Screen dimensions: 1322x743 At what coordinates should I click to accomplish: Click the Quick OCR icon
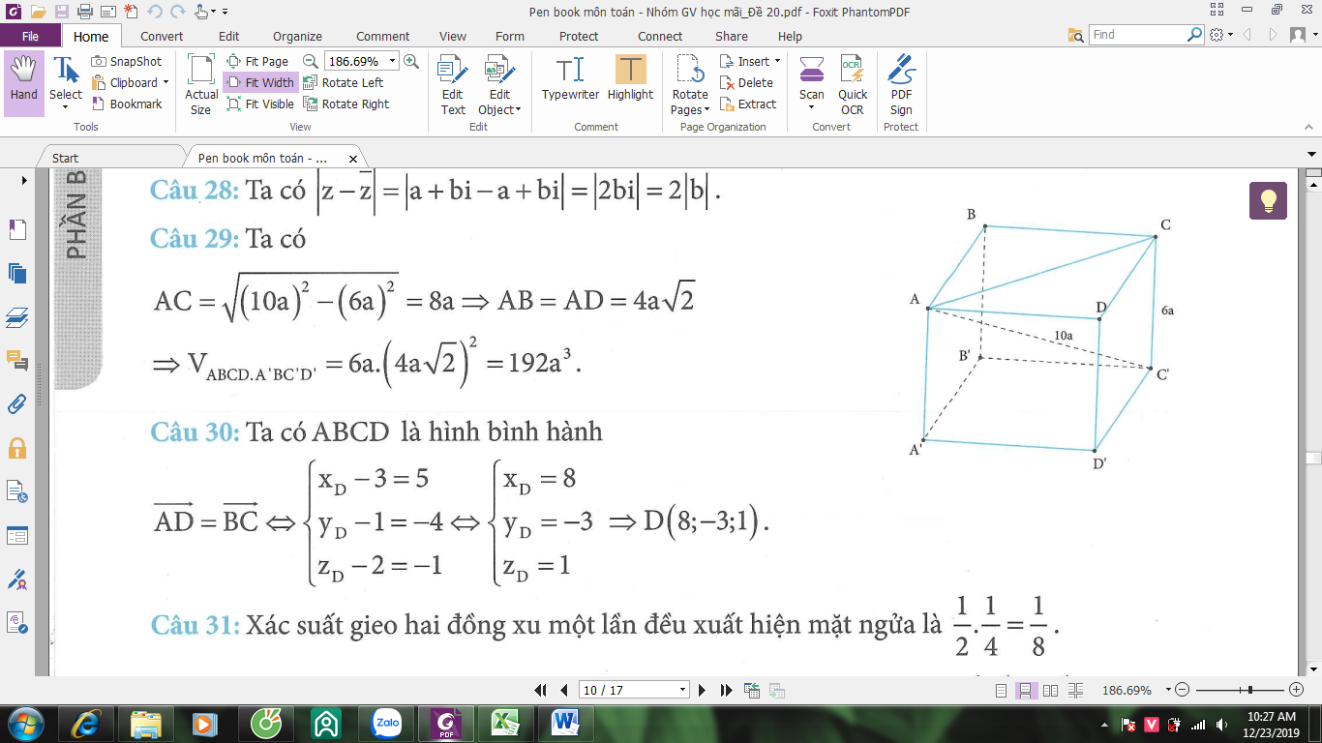[x=853, y=85]
